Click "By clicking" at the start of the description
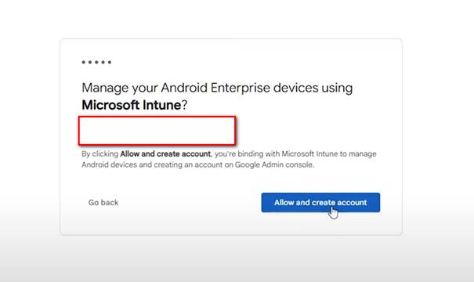 pyautogui.click(x=100, y=154)
